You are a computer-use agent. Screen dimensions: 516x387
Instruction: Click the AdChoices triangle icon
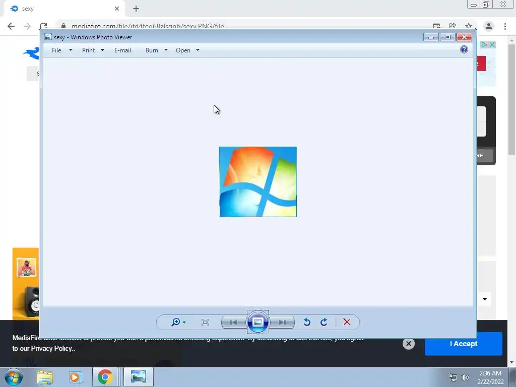click(484, 45)
